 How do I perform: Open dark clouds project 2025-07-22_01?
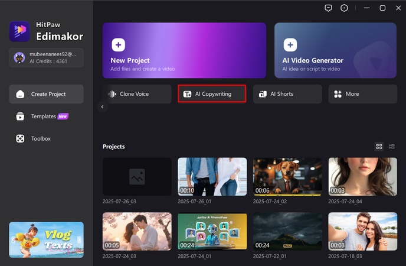(287, 232)
